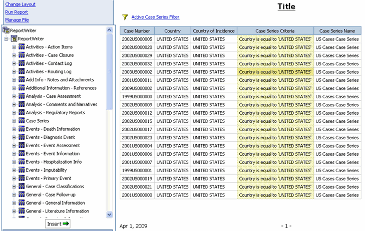Screen dimensions: 365x231
Task: Select the Events - Hospitalization Info tree label
Action: tap(54, 162)
